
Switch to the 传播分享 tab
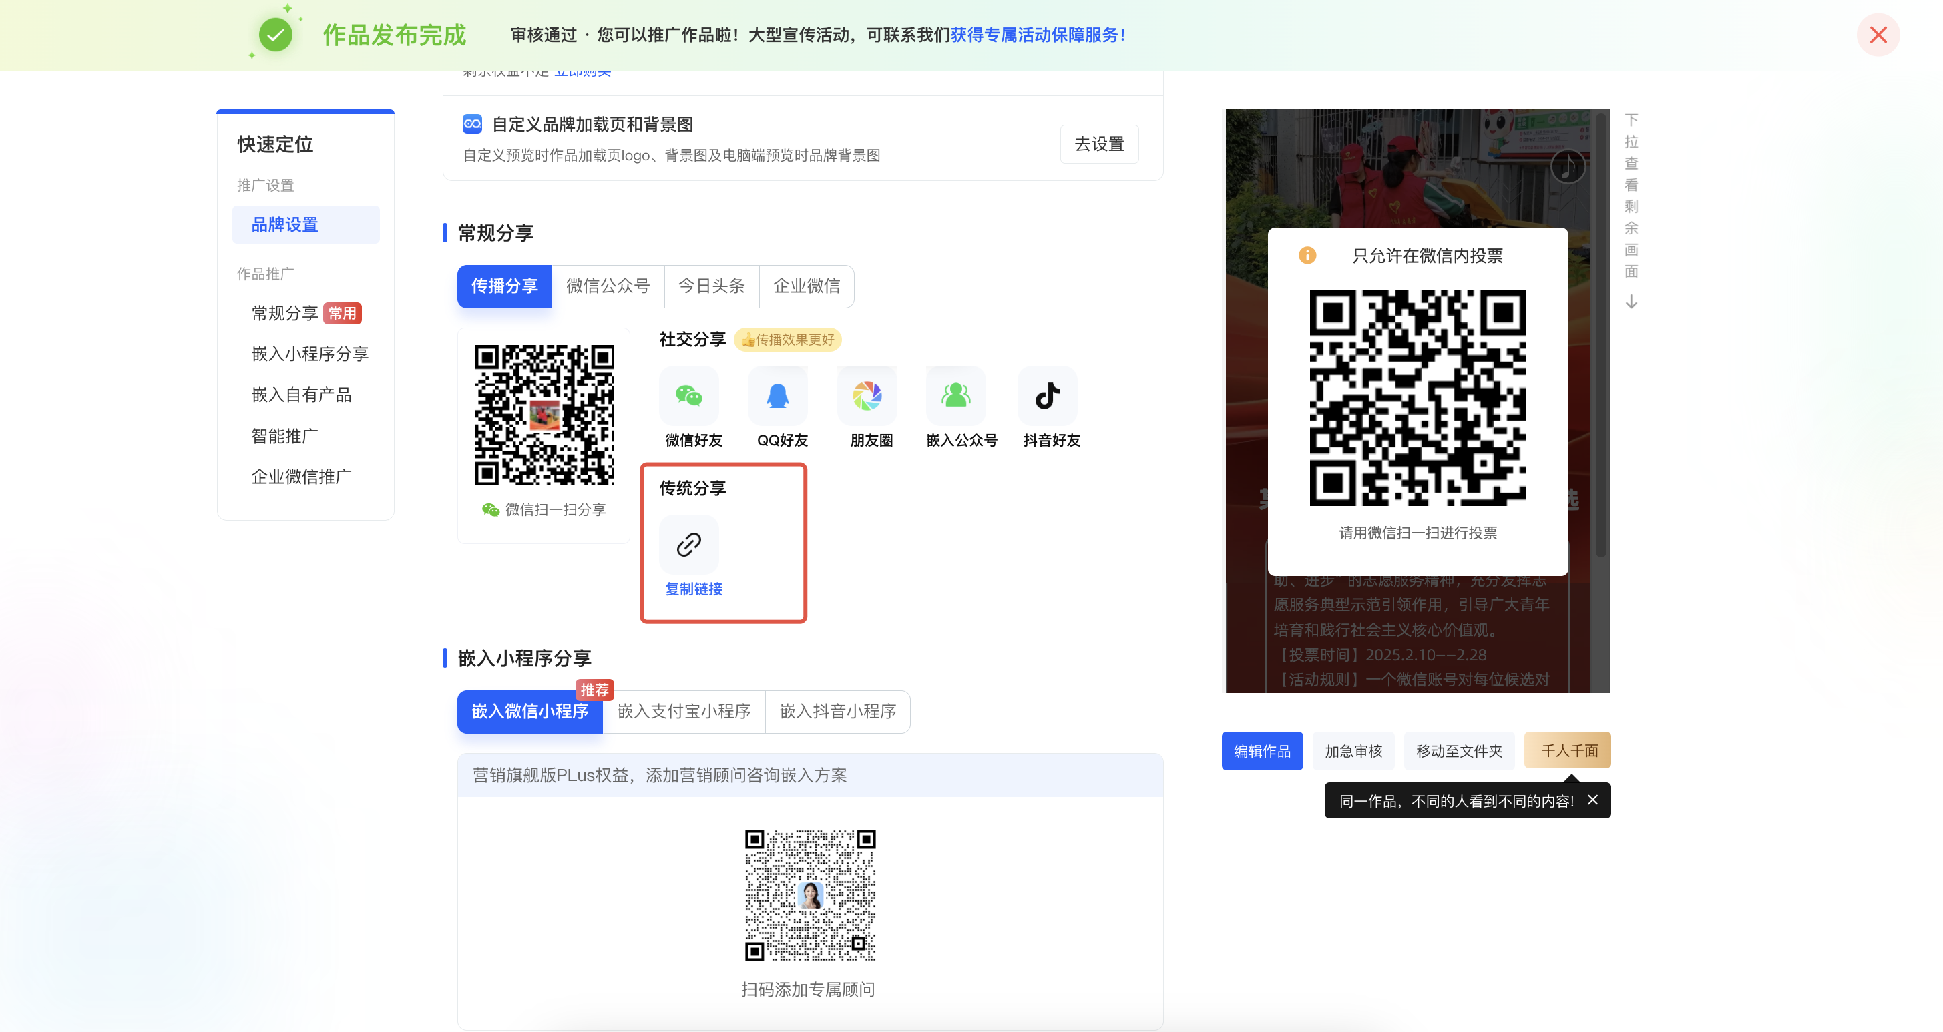tap(505, 286)
